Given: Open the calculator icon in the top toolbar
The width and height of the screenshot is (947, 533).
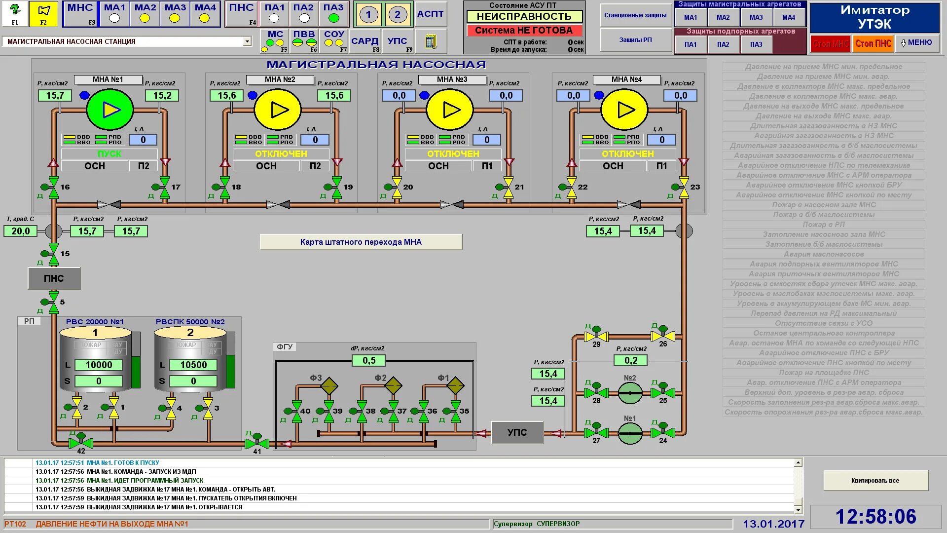Looking at the screenshot, I should click(x=431, y=41).
